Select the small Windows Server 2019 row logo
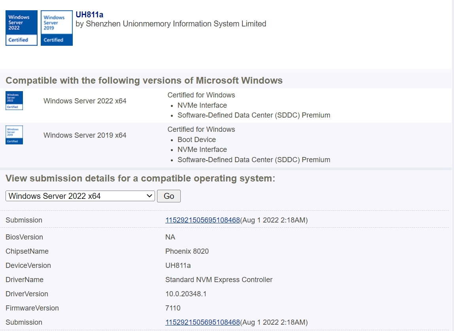The width and height of the screenshot is (454, 331). click(x=14, y=135)
